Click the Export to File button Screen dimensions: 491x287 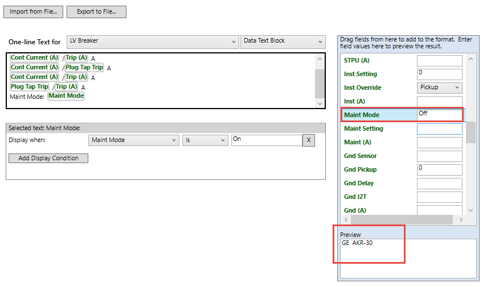pos(96,12)
